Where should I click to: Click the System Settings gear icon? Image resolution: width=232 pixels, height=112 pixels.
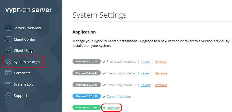tap(8, 62)
